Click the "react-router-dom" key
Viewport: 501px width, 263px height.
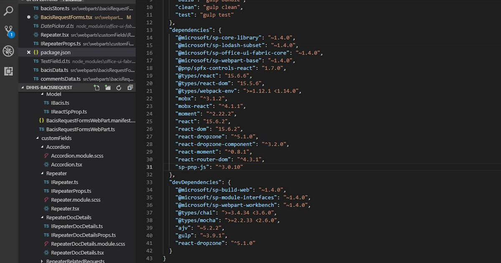point(204,159)
